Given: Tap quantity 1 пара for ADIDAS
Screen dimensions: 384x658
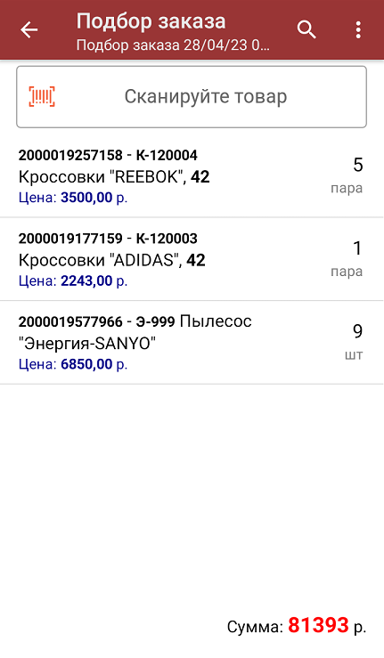Looking at the screenshot, I should [x=347, y=258].
